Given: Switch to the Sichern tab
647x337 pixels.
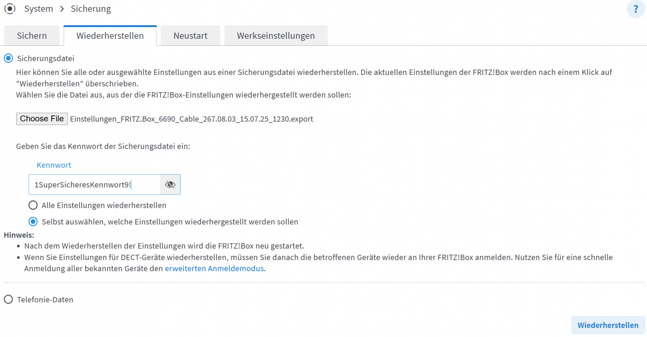Looking at the screenshot, I should [x=32, y=36].
